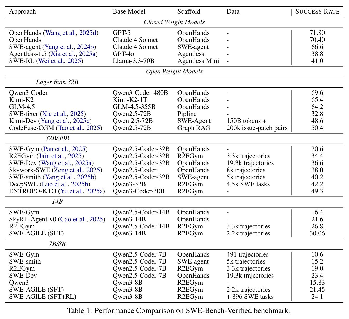Open Cao et al., 2025 reference
The width and height of the screenshot is (349, 319).
point(82,219)
